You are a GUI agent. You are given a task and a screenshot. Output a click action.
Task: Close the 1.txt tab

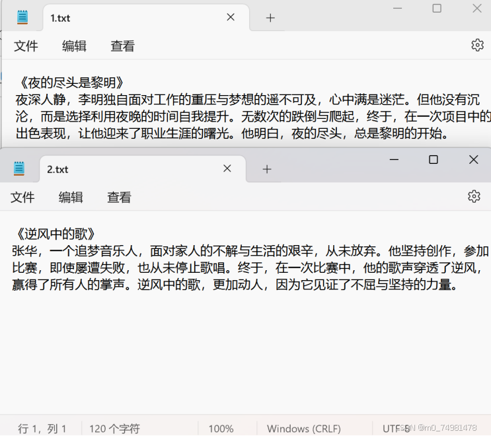[x=231, y=17]
